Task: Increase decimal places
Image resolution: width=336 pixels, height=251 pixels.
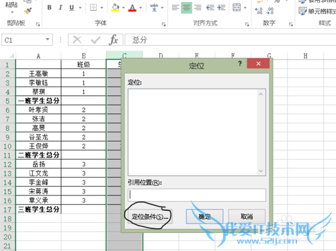Action: pyautogui.click(x=259, y=11)
